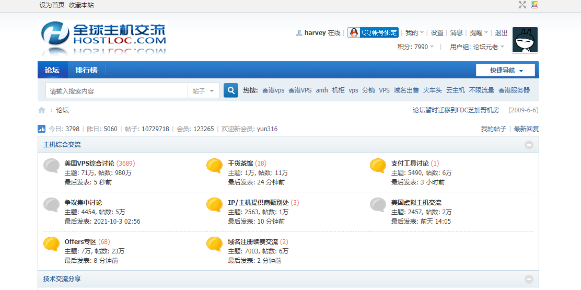Viewport: 581px width, 290px height.
Task: Open the 快捷导航 dropdown
Action: pos(505,70)
